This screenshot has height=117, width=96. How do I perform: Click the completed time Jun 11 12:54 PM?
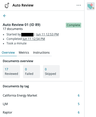pos(34,39)
